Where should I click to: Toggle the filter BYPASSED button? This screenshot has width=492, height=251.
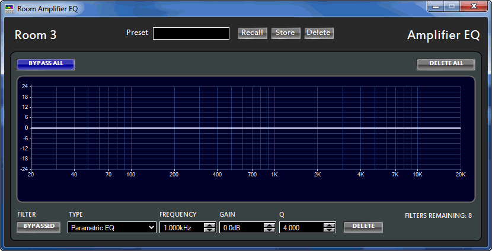click(39, 227)
